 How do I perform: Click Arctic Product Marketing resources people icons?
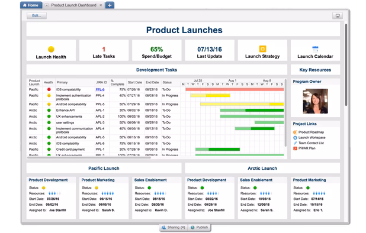click(x=319, y=193)
